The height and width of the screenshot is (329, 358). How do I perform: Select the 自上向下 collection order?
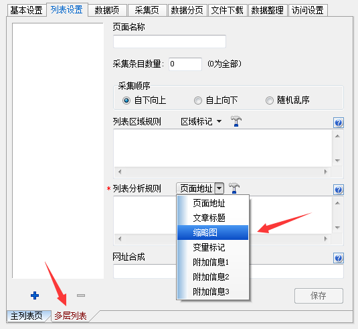(198, 101)
